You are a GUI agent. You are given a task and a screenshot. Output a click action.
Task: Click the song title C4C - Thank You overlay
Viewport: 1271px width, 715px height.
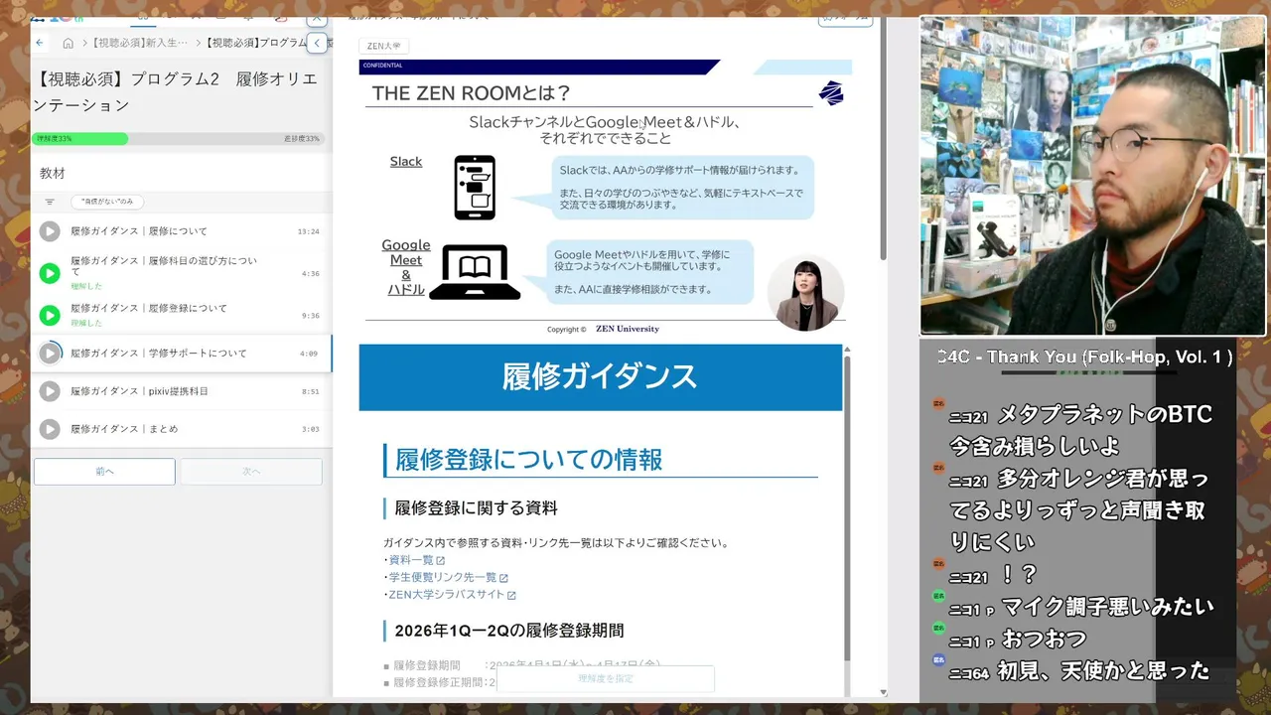click(1085, 357)
